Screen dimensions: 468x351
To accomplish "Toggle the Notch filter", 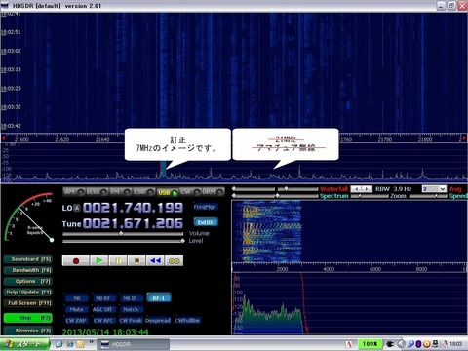I will [x=131, y=309].
